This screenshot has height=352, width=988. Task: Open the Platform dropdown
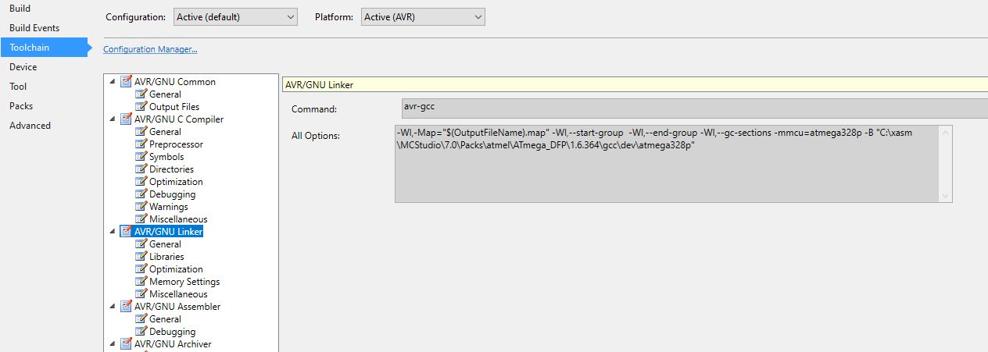coord(423,16)
